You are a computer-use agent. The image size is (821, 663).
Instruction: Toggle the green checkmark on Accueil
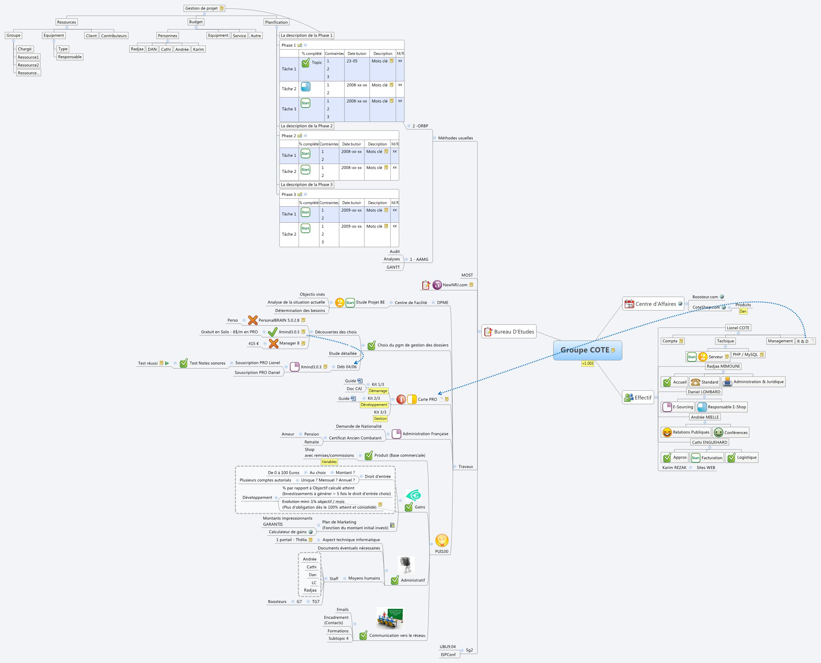click(667, 382)
